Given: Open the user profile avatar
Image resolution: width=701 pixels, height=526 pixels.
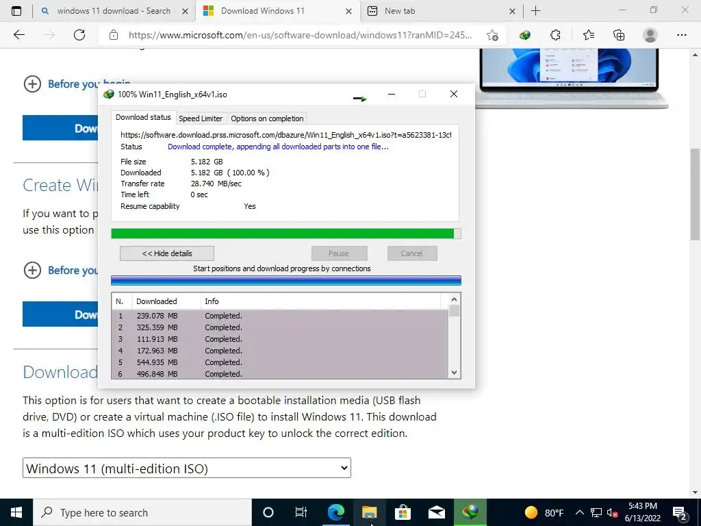Looking at the screenshot, I should [x=650, y=35].
